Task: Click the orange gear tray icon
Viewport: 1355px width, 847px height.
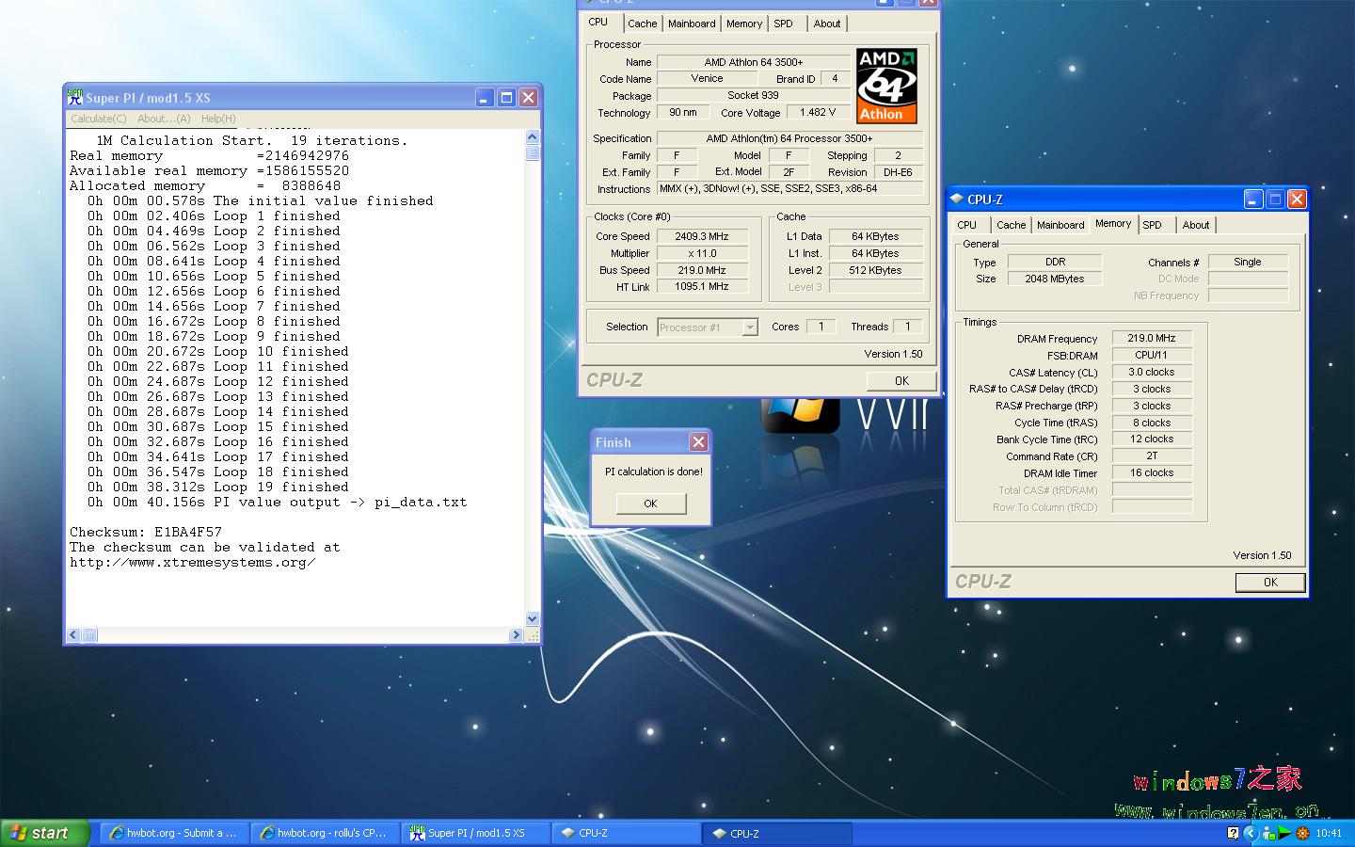Action: 1303,833
